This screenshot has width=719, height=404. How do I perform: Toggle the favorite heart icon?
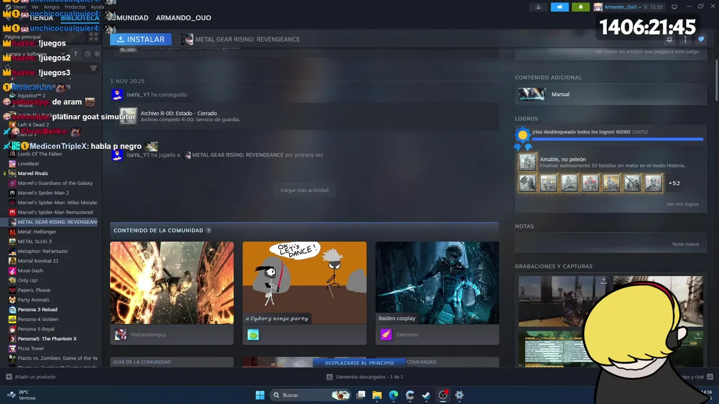pos(701,39)
